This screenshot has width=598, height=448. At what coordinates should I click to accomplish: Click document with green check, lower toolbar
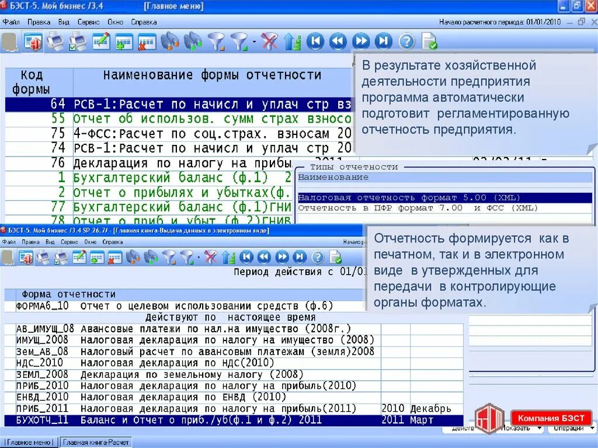tap(336, 258)
